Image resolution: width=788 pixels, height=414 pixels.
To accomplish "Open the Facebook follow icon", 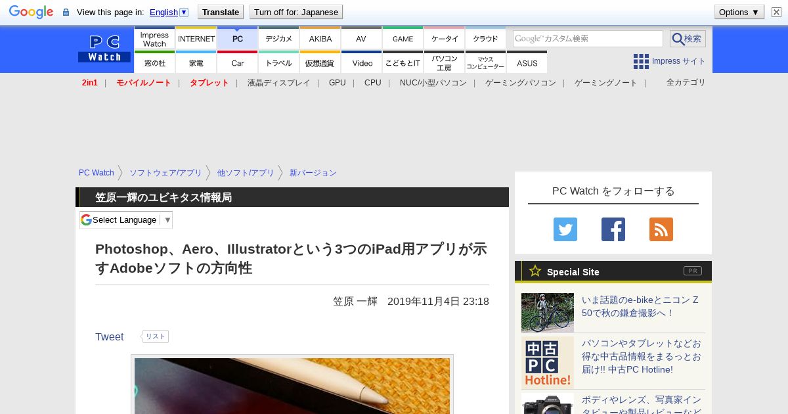I will tap(613, 229).
